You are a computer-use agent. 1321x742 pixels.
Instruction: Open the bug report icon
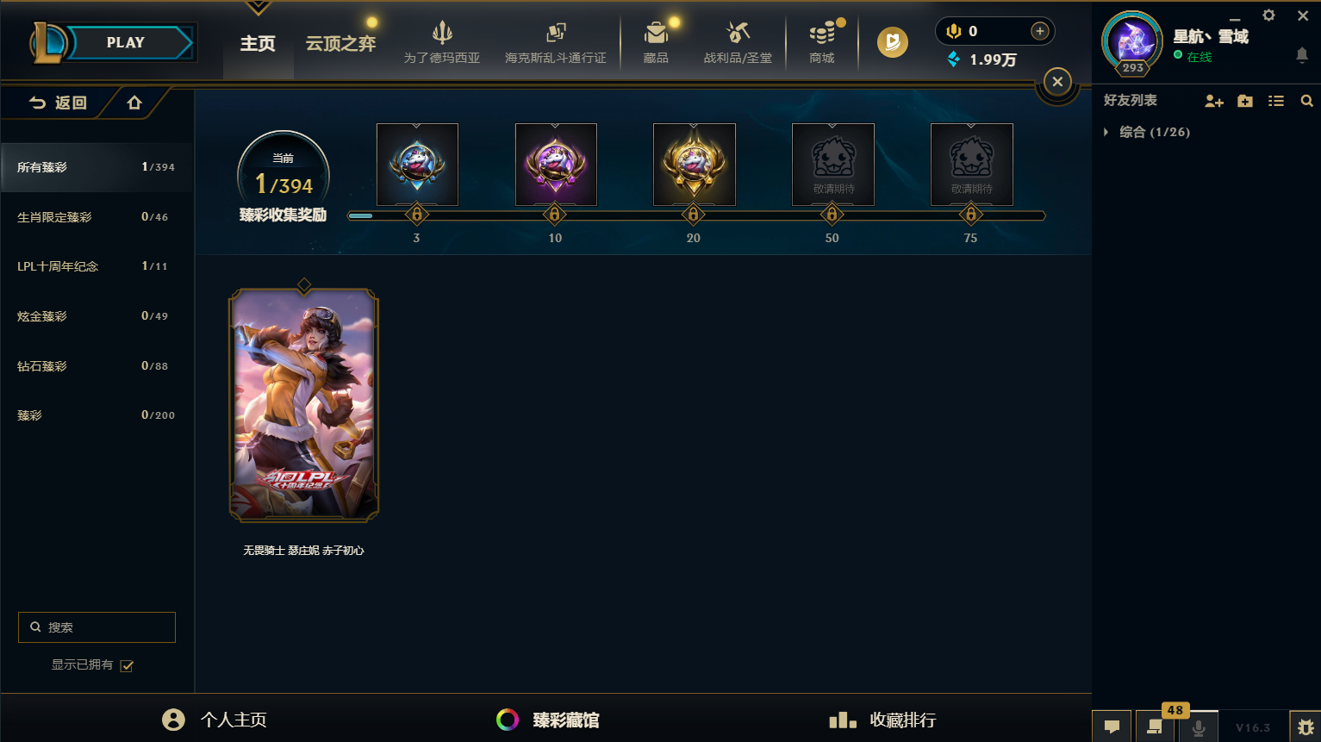point(1305,726)
